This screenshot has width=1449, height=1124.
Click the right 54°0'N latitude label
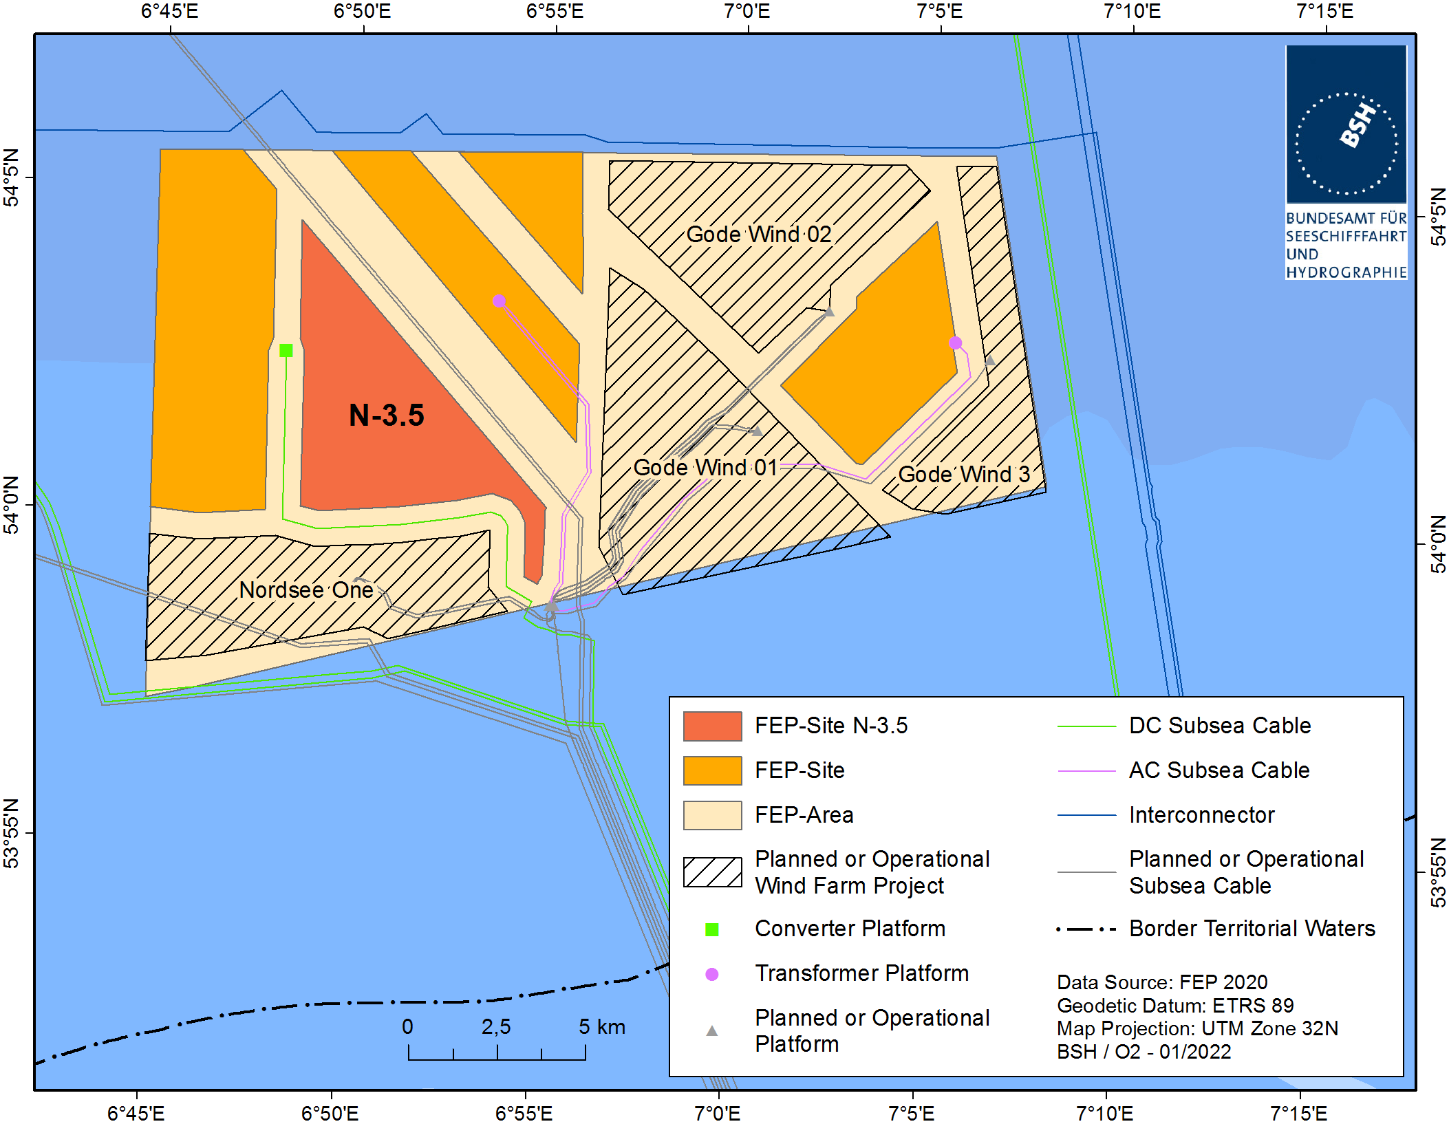[x=1438, y=544]
